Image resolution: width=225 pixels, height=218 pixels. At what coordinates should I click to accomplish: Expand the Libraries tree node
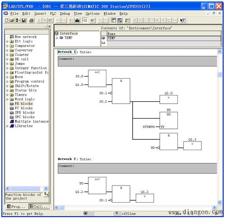point(7,126)
